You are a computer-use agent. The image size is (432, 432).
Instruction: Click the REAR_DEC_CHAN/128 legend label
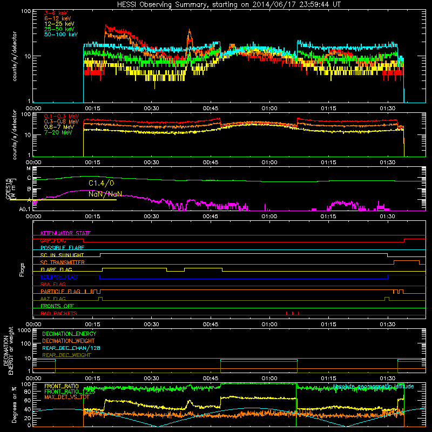71,348
